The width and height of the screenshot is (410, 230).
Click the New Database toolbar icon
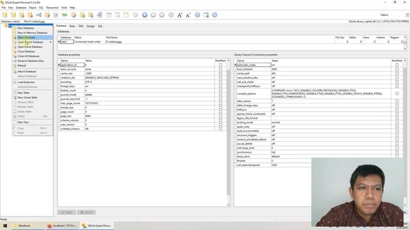pos(4,15)
